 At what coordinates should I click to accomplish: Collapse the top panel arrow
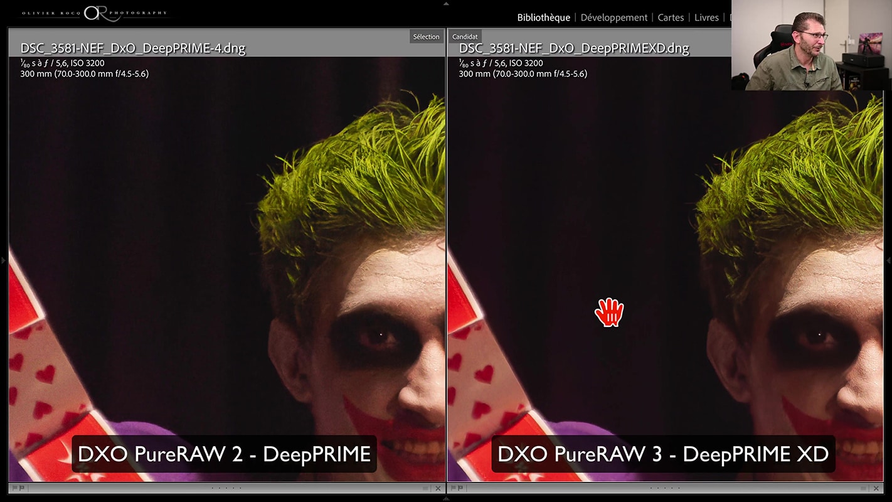(x=446, y=3)
